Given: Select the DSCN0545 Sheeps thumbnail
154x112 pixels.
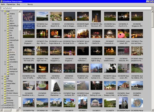Looking at the screenshot, I should point(110,85).
